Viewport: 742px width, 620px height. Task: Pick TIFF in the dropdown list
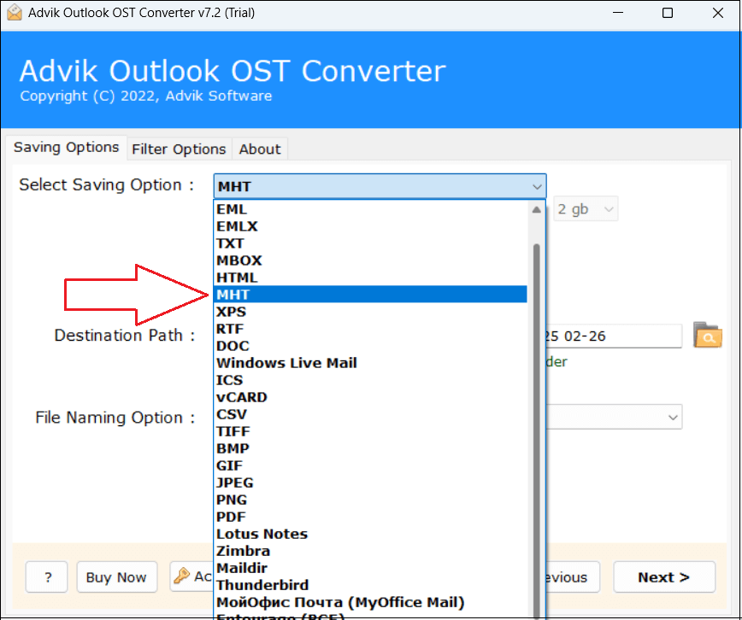coord(370,431)
